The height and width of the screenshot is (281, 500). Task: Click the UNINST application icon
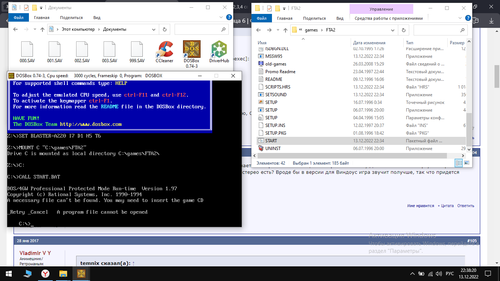261,149
